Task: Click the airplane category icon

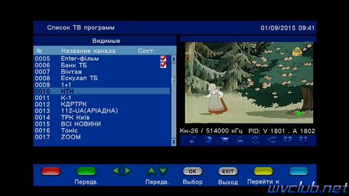Action: pos(272,140)
